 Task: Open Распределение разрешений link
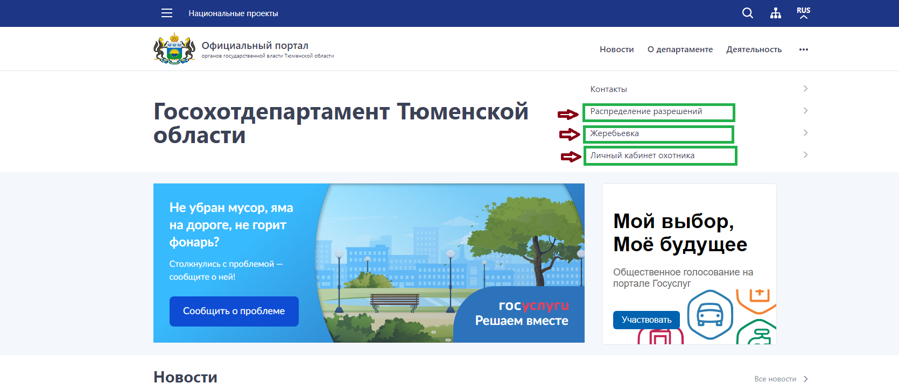coord(646,111)
